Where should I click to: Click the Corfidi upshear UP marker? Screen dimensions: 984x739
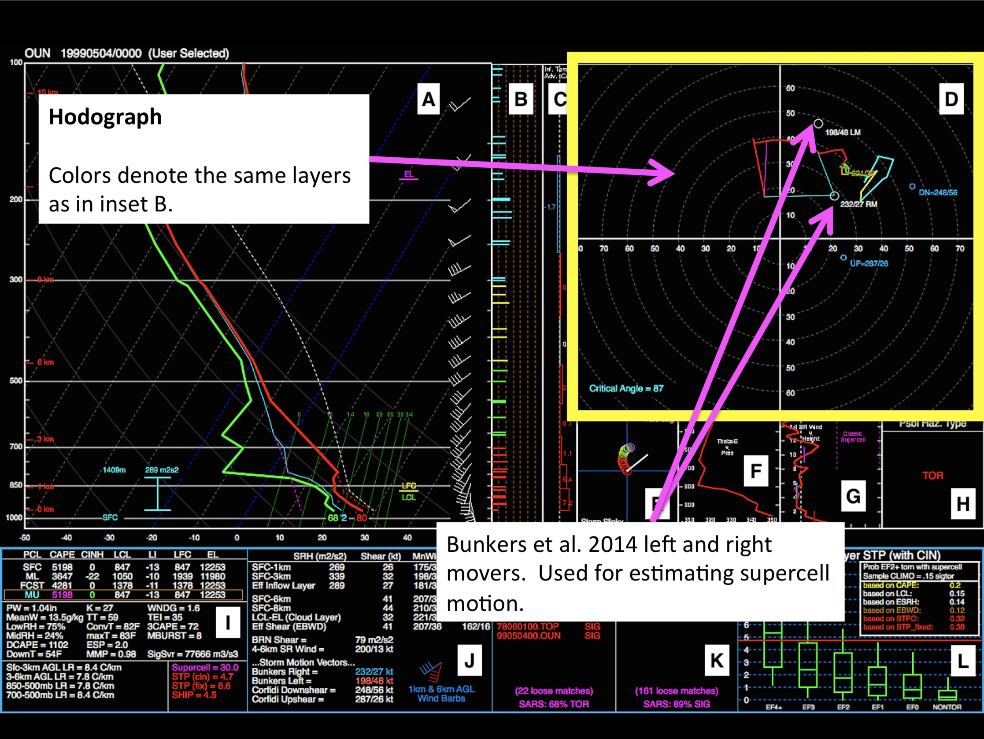point(843,258)
